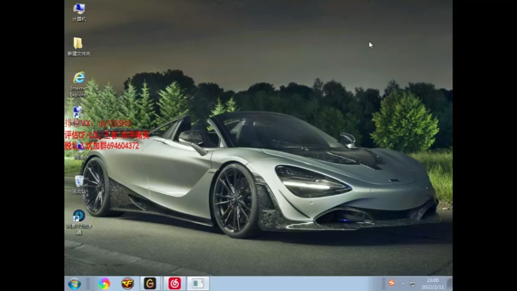Launch Internet Explorer from the desktop
517x291 pixels.
click(x=79, y=84)
